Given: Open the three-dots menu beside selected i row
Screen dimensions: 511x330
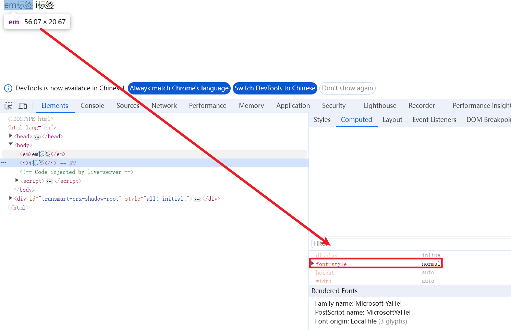Looking at the screenshot, I should [x=4, y=163].
